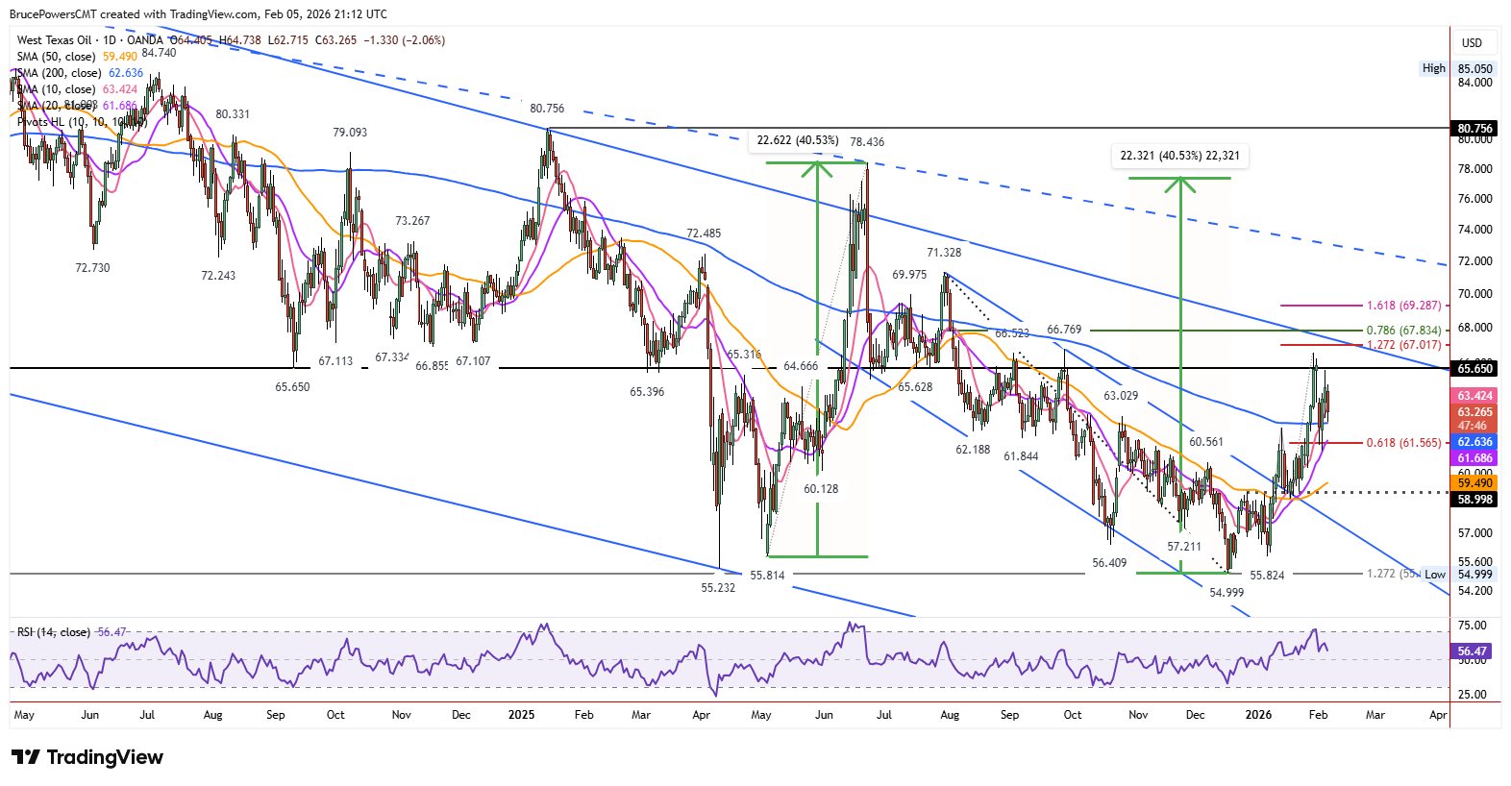Select the 1.272 (67.017) Fibonacci label

click(1403, 345)
